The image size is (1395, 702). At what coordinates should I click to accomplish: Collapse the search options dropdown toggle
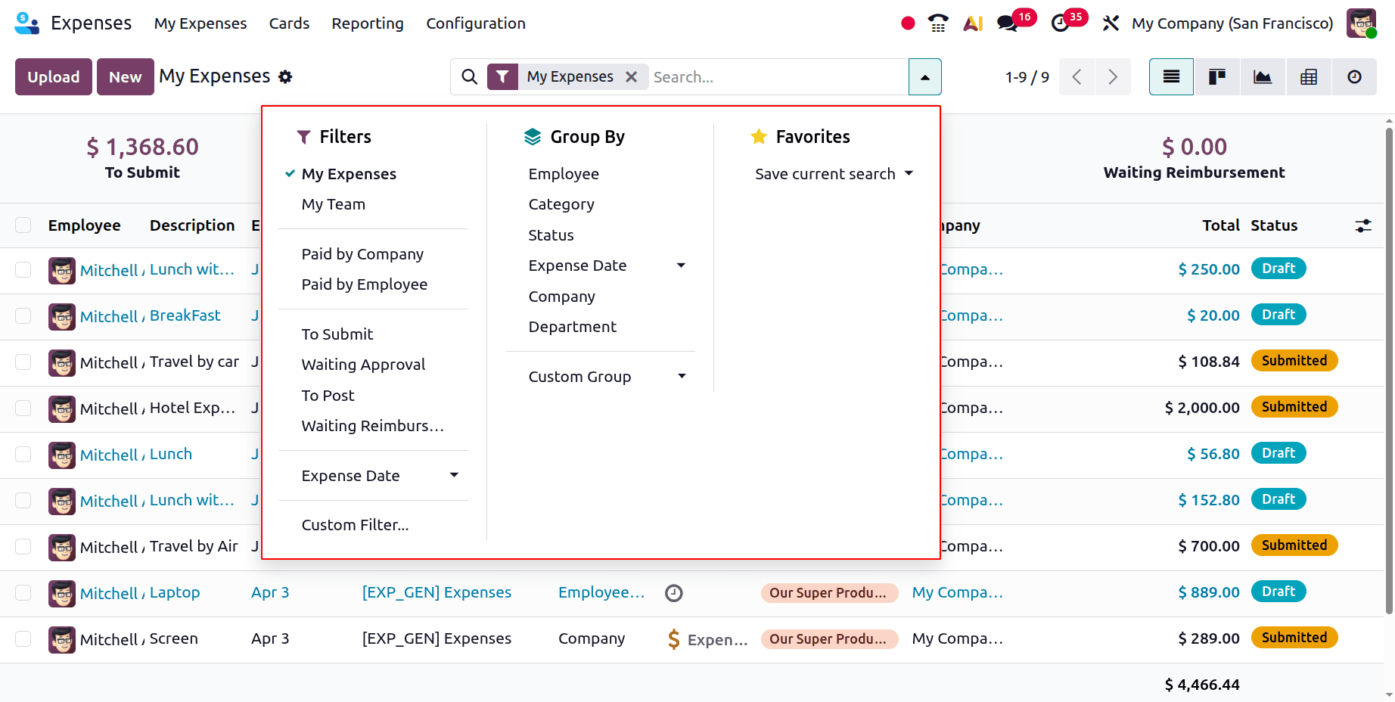tap(924, 76)
